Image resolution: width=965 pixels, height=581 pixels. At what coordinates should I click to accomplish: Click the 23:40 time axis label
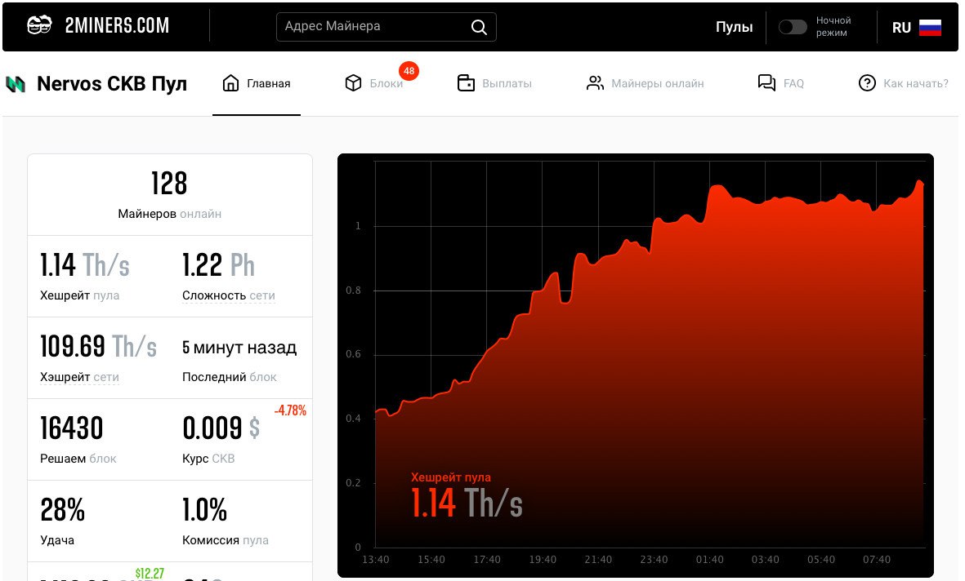(x=654, y=560)
